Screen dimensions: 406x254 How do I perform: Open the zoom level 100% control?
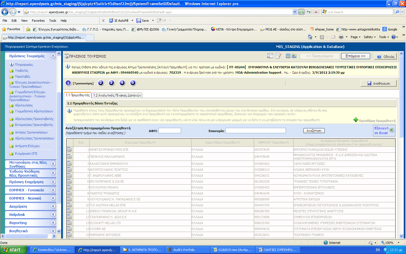(390, 243)
